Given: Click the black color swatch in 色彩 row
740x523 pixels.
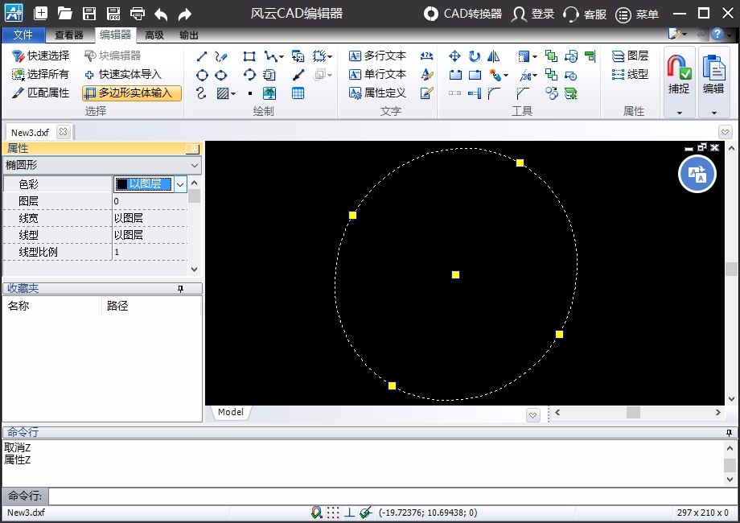Looking at the screenshot, I should pos(121,184).
